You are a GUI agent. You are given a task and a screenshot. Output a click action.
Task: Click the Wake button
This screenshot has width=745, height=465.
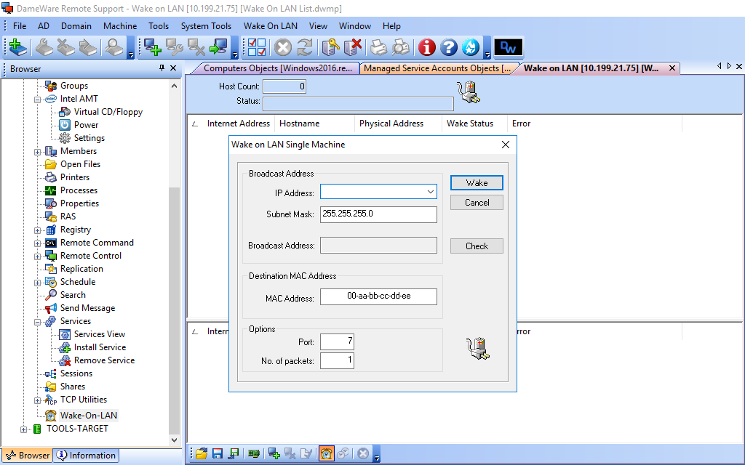click(x=477, y=182)
